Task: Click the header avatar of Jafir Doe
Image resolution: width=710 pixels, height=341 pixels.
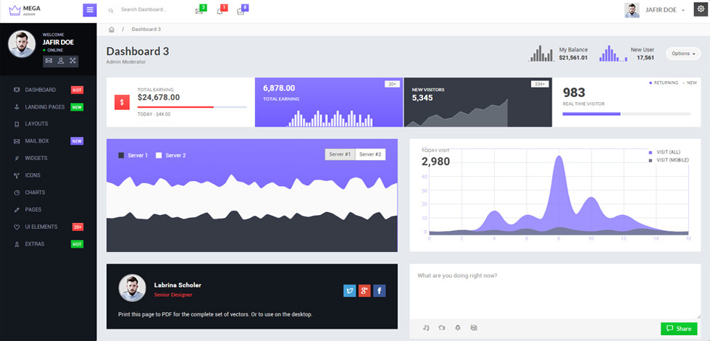Action: point(632,10)
